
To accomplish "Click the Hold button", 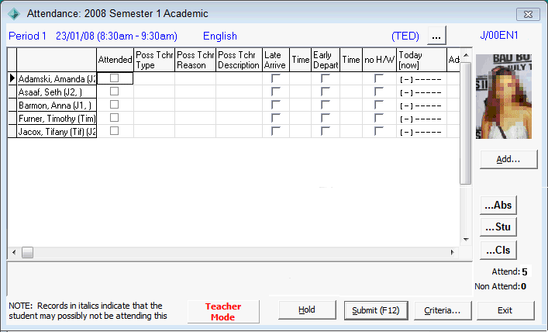I will pyautogui.click(x=307, y=310).
